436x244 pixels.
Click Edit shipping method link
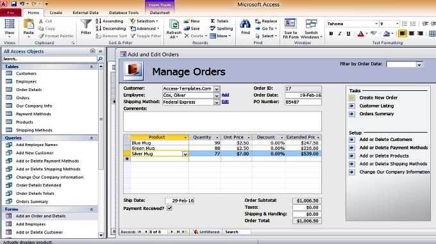click(x=225, y=102)
